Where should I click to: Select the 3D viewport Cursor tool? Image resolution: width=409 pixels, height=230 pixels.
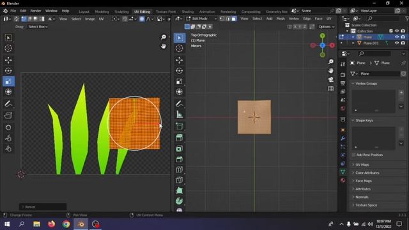[180, 49]
